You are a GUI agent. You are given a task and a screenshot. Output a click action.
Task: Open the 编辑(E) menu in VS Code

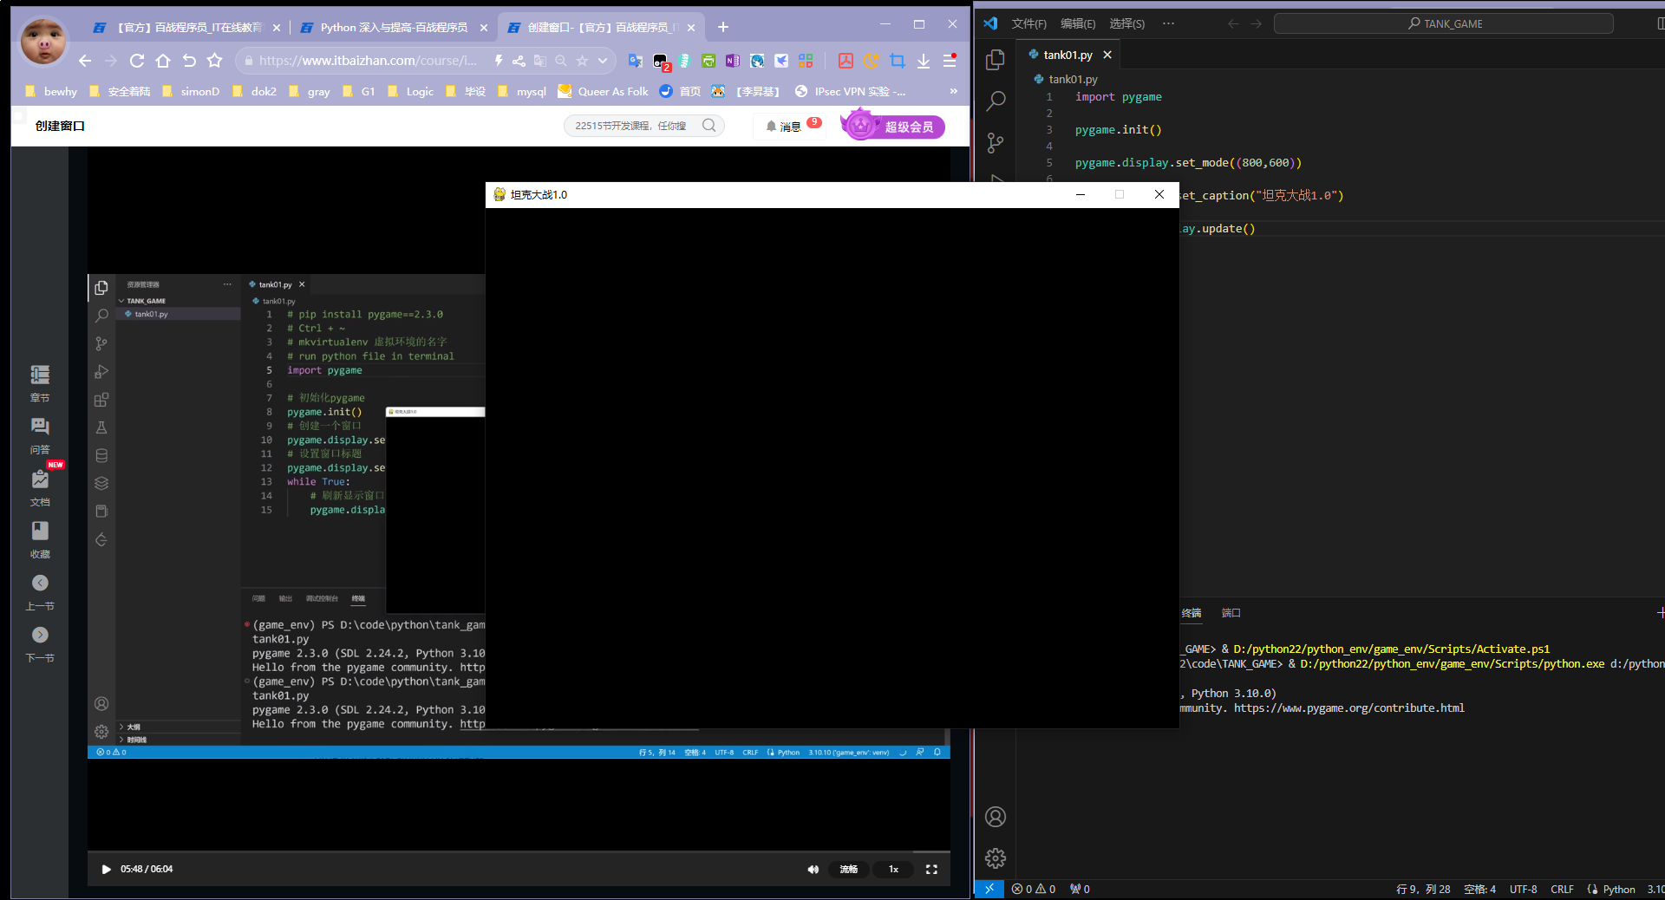click(1078, 23)
